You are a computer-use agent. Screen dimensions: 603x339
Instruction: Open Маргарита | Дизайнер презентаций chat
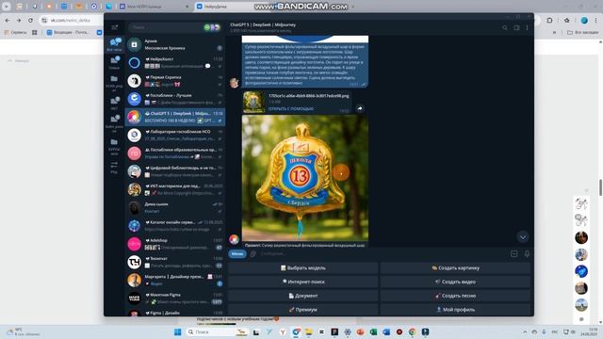tap(175, 280)
